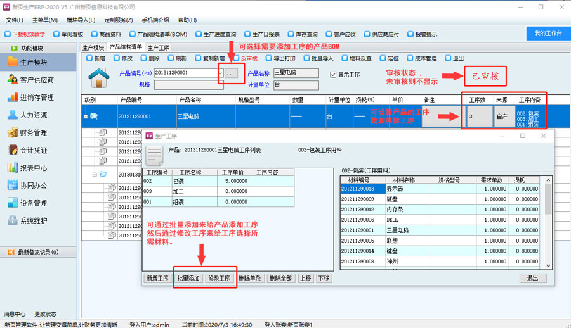The width and height of the screenshot is (571, 328).
Task: Open 供应商应付 shortcut
Action: pos(382,34)
